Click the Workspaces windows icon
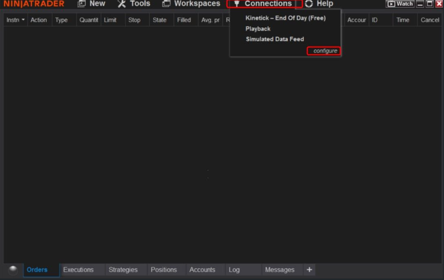The image size is (444, 280). [x=166, y=4]
